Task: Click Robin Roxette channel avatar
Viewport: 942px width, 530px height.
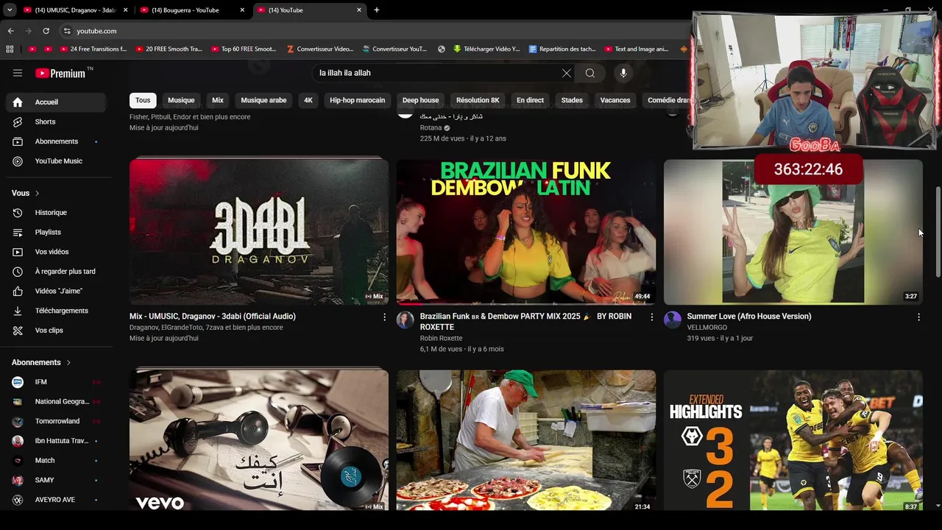Action: click(406, 319)
